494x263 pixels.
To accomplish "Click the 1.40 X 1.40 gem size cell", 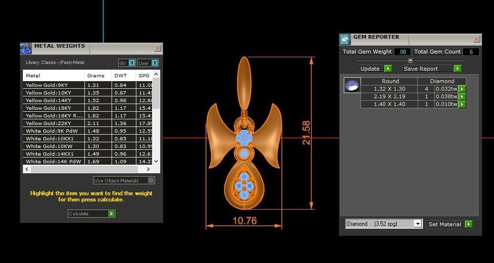I will [390, 104].
